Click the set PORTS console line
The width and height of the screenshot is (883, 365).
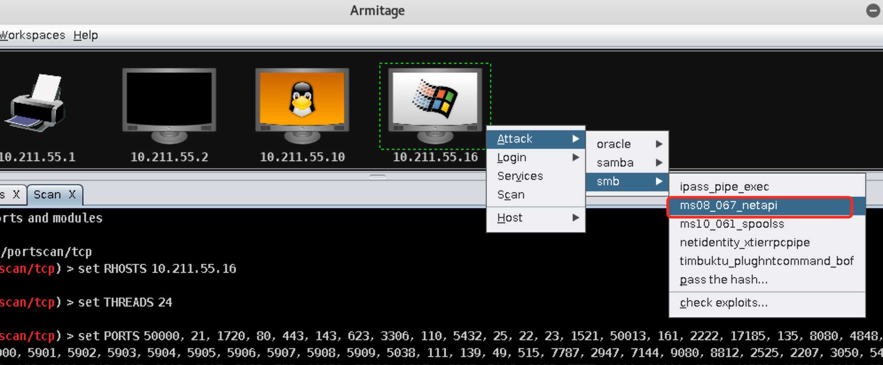click(x=441, y=336)
